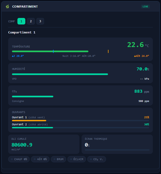
Task: Click the HUMIDITÉ label
Action: (x=18, y=69)
